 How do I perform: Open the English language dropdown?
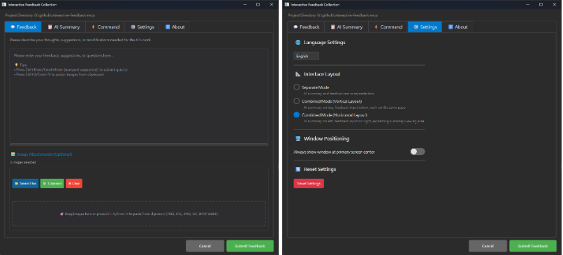pyautogui.click(x=306, y=56)
